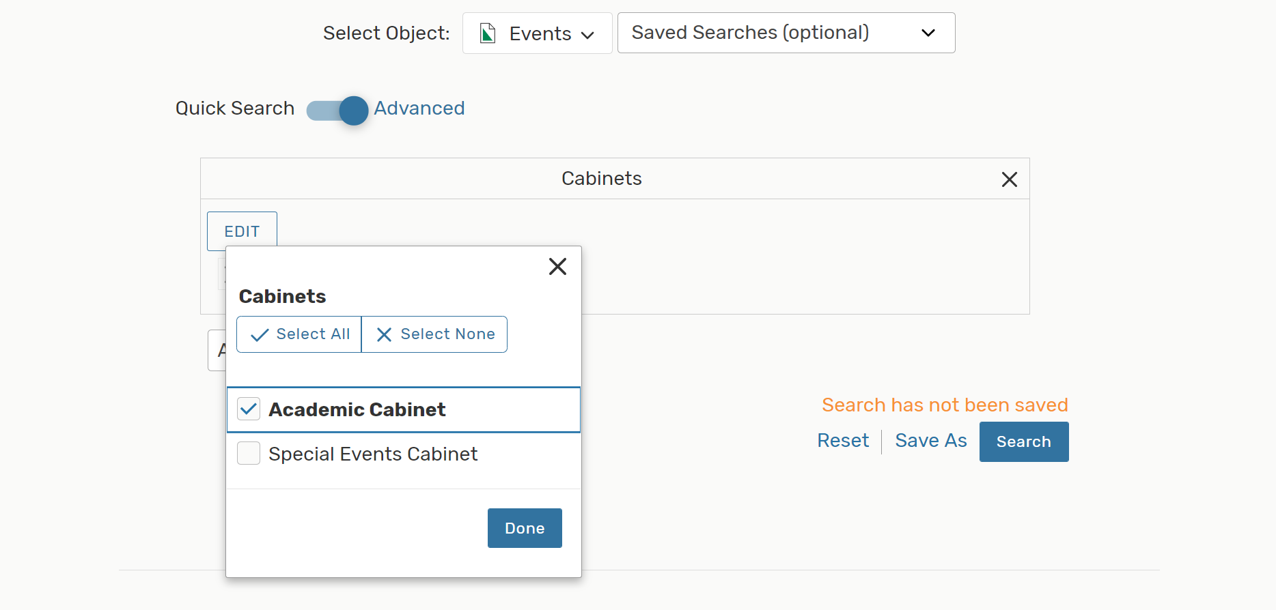Image resolution: width=1276 pixels, height=610 pixels.
Task: Close the Cabinets selection popup
Action: click(557, 267)
